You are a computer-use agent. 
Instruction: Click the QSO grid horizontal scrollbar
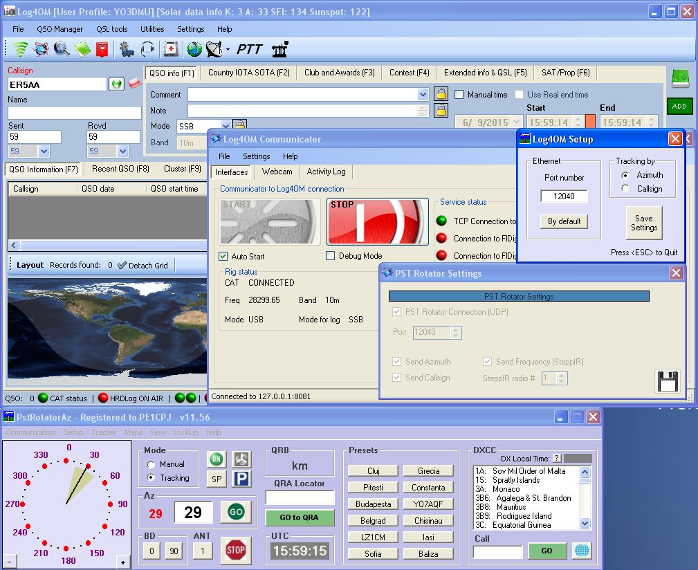point(107,245)
